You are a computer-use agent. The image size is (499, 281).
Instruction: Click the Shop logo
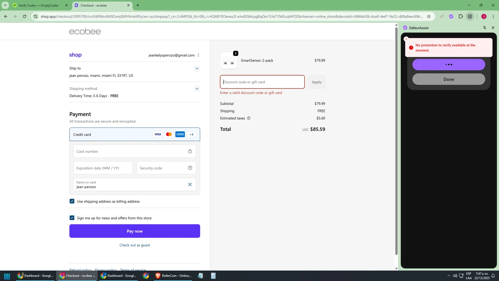click(x=76, y=55)
